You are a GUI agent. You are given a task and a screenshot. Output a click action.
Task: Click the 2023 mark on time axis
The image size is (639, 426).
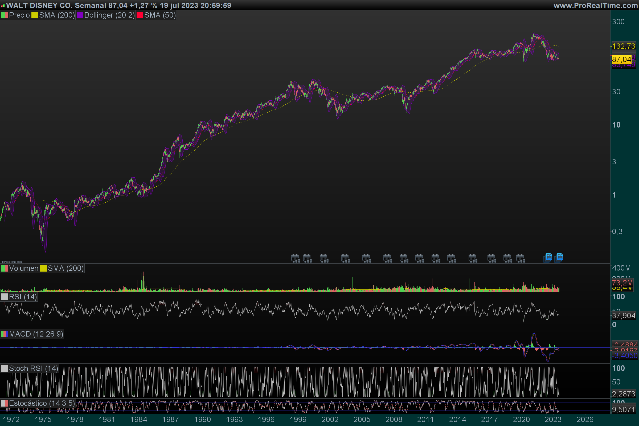click(x=553, y=420)
